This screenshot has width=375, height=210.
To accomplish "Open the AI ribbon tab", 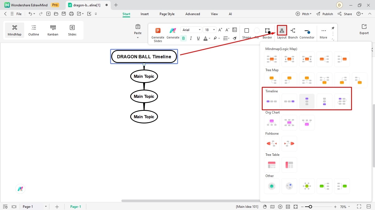I will [230, 14].
